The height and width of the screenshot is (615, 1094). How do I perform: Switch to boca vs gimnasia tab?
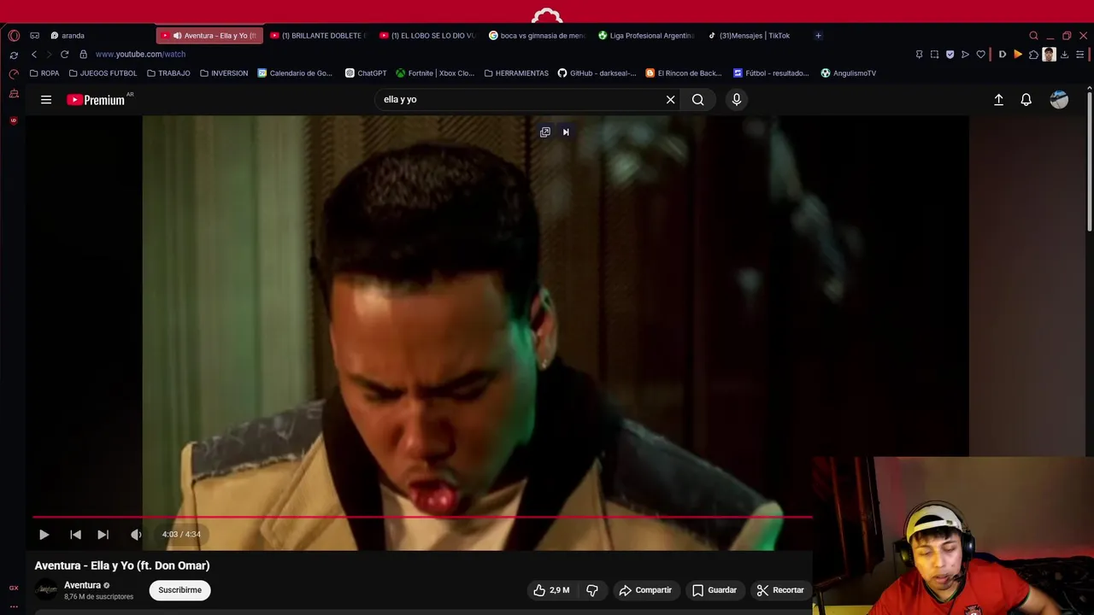(537, 36)
